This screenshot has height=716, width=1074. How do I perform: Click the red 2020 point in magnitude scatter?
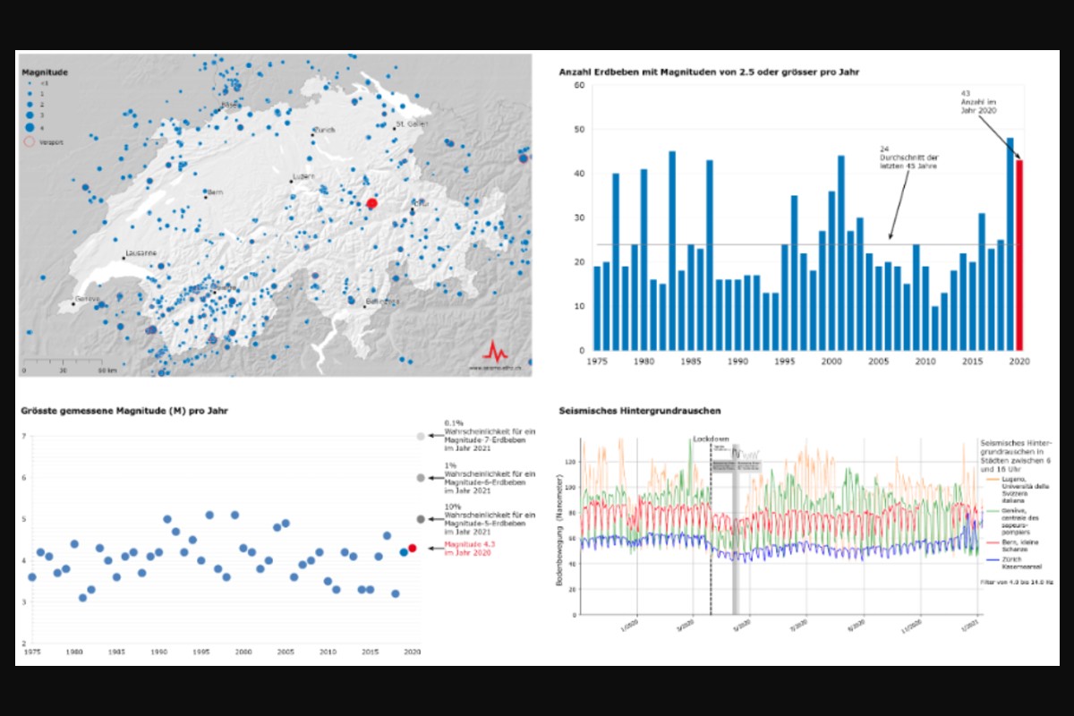coord(413,548)
